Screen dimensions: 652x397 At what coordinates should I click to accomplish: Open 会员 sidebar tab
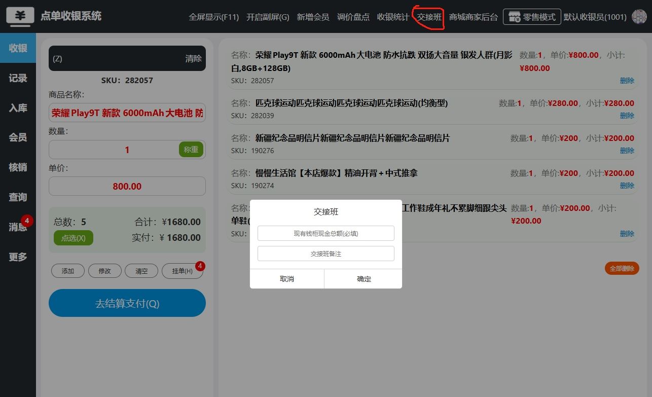18,137
